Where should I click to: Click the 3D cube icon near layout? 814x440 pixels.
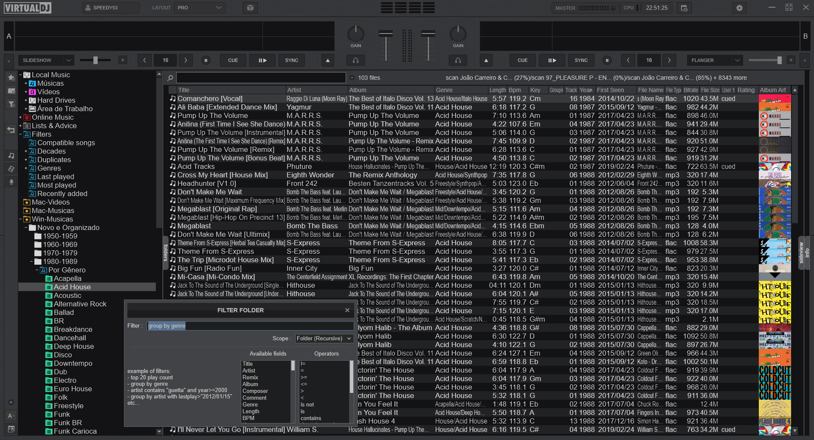[250, 8]
